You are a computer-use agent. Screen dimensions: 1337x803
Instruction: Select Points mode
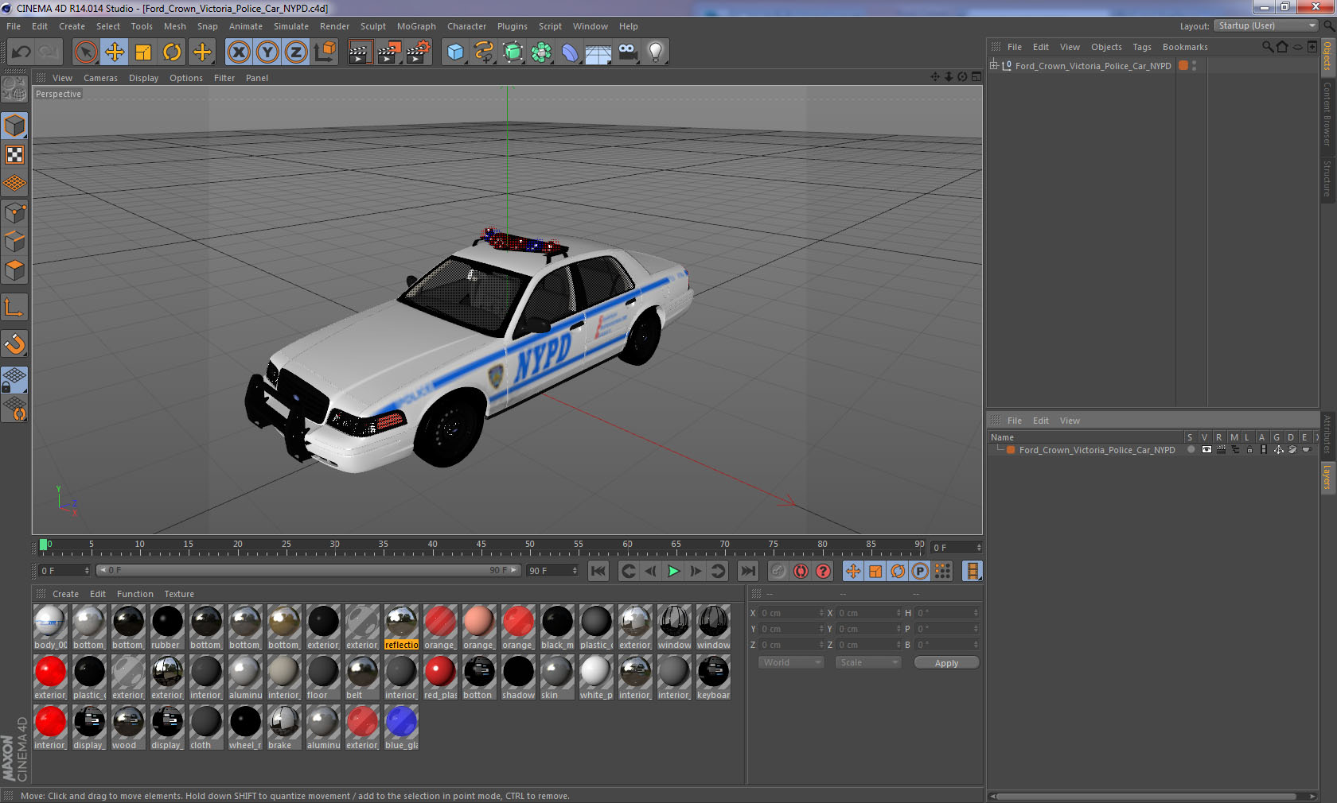click(x=14, y=212)
